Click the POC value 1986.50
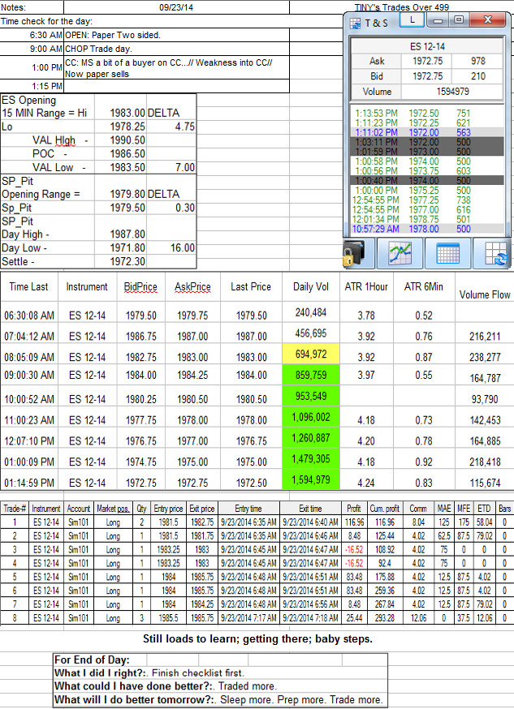Screen dimensions: 514x709 pyautogui.click(x=120, y=154)
